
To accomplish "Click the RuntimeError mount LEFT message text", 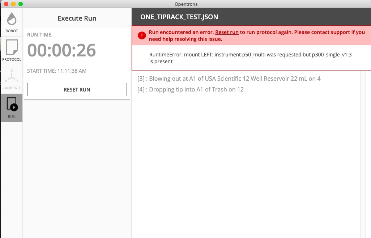I will tap(250, 58).
